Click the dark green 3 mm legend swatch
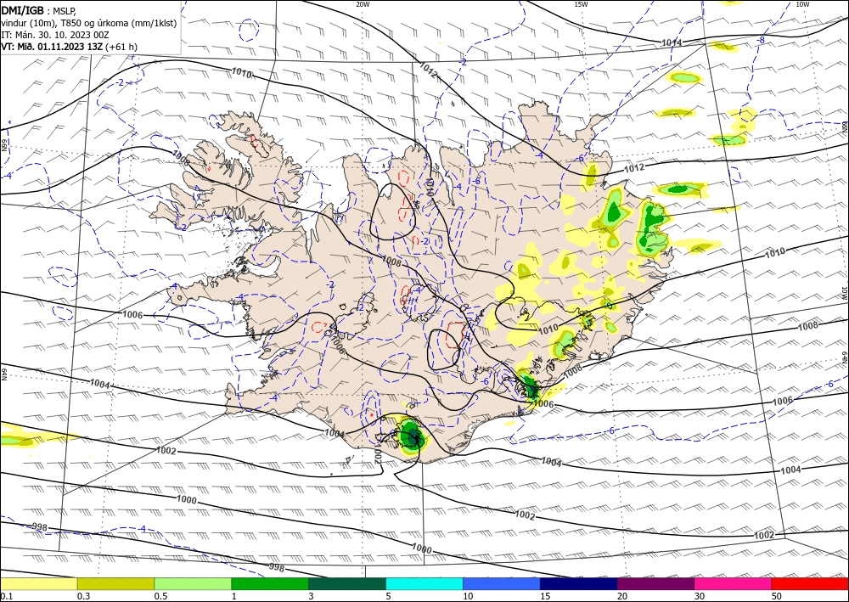This screenshot has height=602, width=849. (x=347, y=583)
